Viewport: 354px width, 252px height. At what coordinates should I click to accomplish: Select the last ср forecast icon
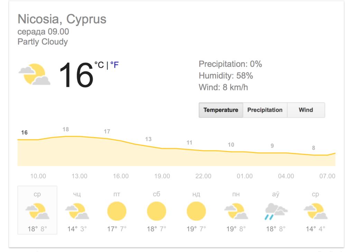(315, 211)
